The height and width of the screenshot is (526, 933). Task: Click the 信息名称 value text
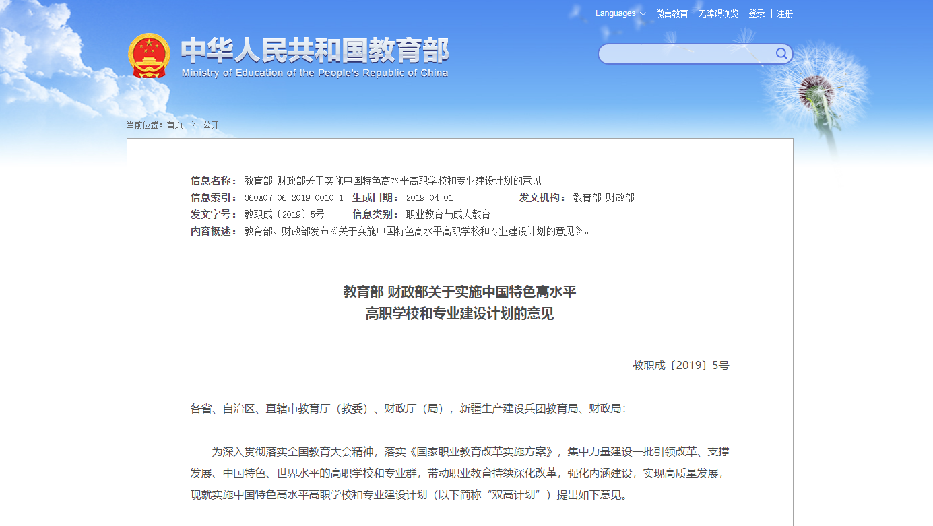tap(393, 180)
